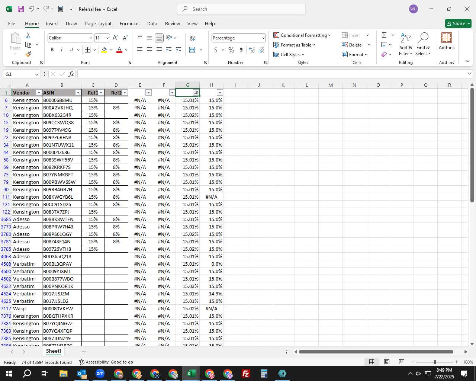
Task: Toggle Bottom Align
Action: tap(159, 38)
